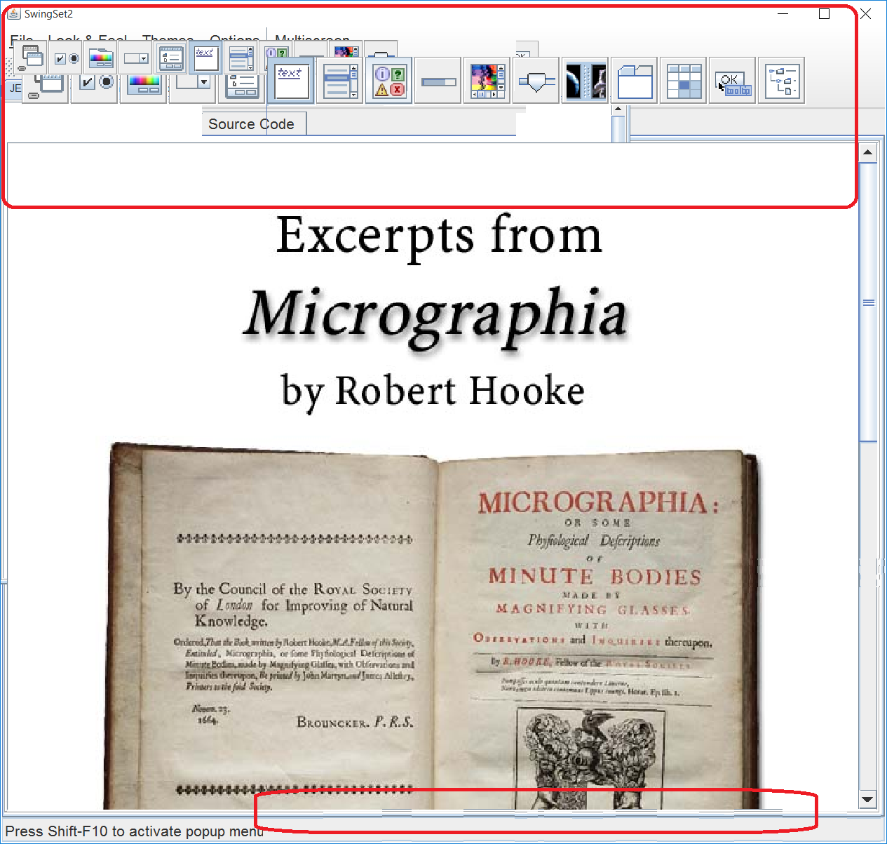Open the JTree hierarchy demo icon
Viewport: 887px width, 844px height.
point(781,81)
